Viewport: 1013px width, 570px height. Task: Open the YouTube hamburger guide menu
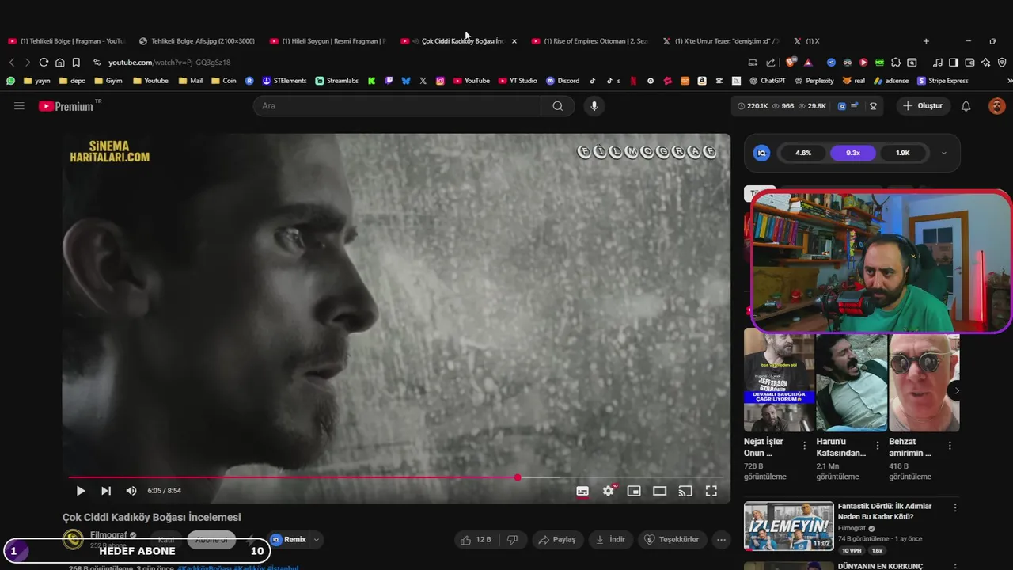pos(19,105)
